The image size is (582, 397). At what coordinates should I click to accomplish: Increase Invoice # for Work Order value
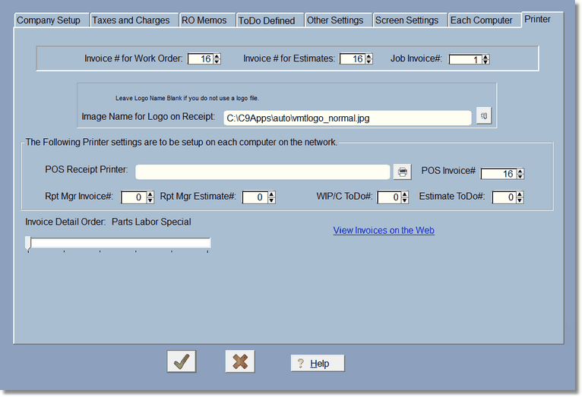click(x=217, y=56)
